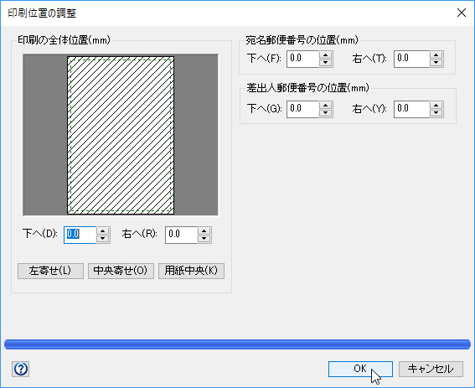Decrease the 右へ(T) value with down arrow
The image size is (475, 388).
click(x=436, y=63)
